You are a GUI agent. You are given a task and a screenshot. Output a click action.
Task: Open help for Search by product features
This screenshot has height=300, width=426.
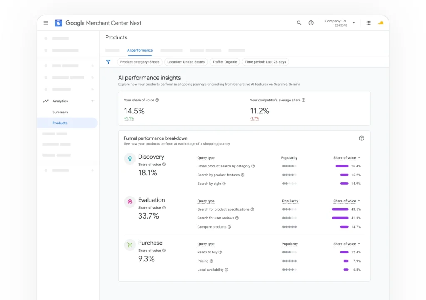point(243,175)
